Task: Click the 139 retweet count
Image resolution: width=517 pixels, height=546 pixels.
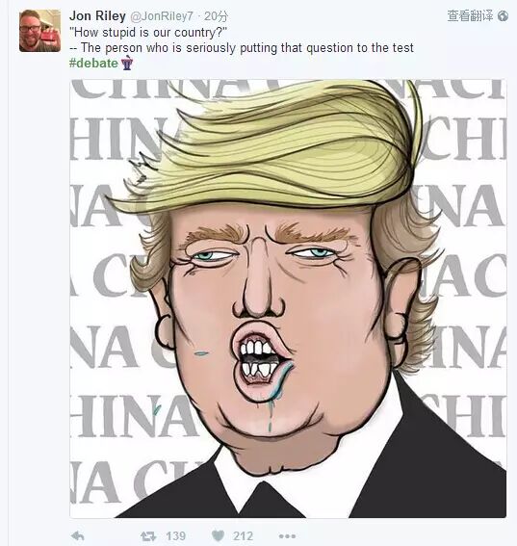Action: [176, 536]
